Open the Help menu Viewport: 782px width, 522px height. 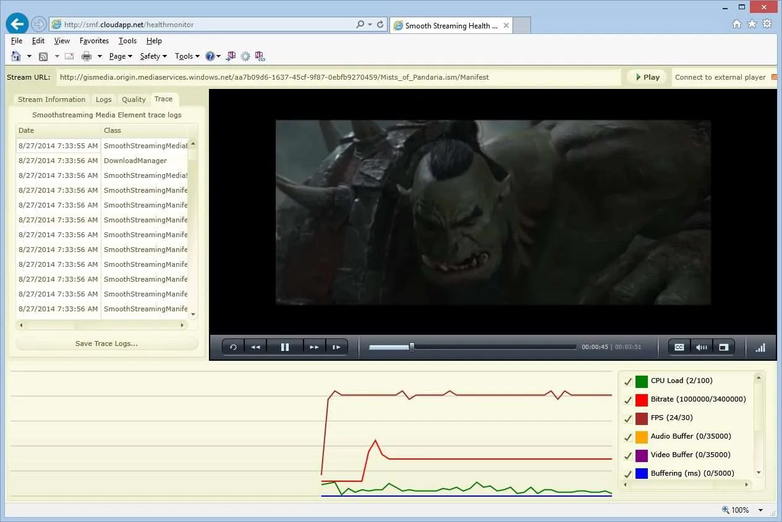click(154, 41)
